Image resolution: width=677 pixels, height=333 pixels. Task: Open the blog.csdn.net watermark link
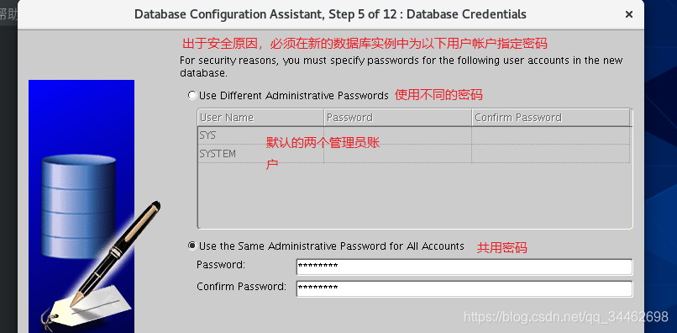566,317
